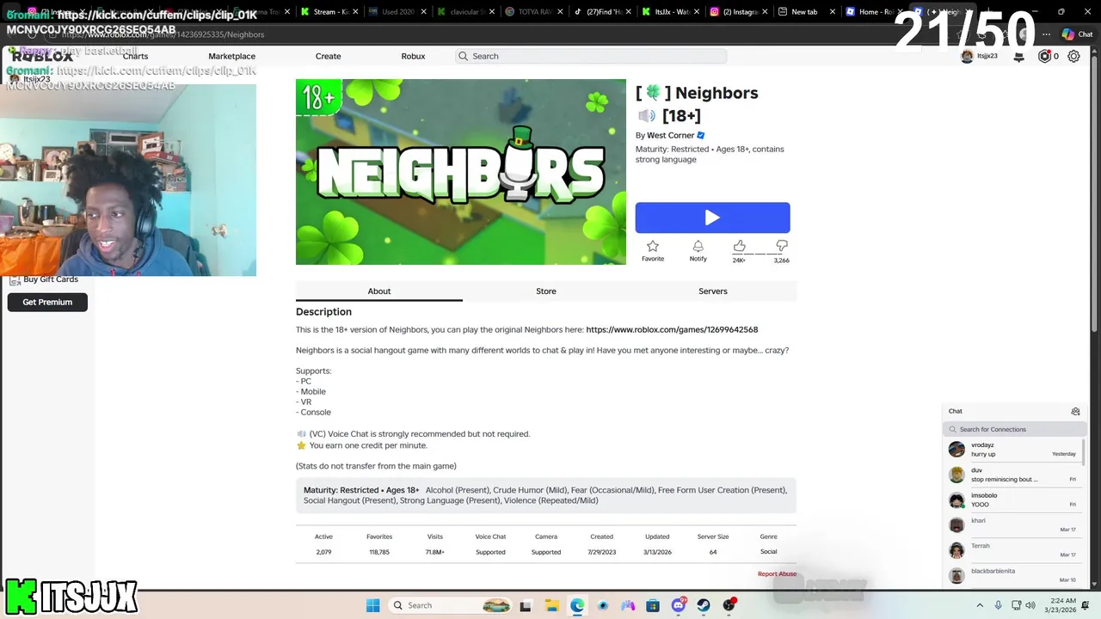Open Discord from the taskbar

click(679, 605)
